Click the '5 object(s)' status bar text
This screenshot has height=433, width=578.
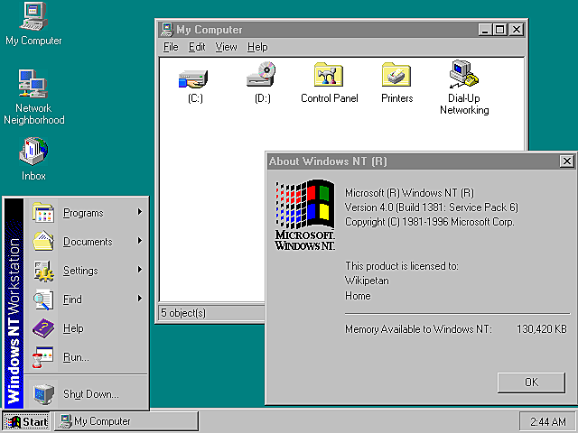click(x=183, y=313)
